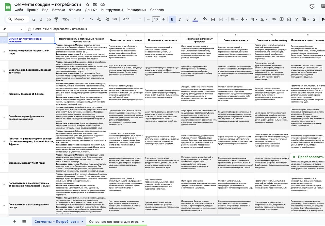Switch to Основные сегменты для игры sheet

click(114, 221)
